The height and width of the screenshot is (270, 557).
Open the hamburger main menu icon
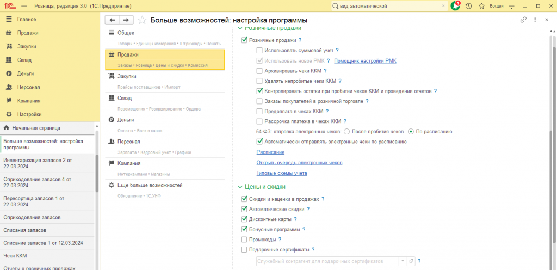[x=24, y=6]
